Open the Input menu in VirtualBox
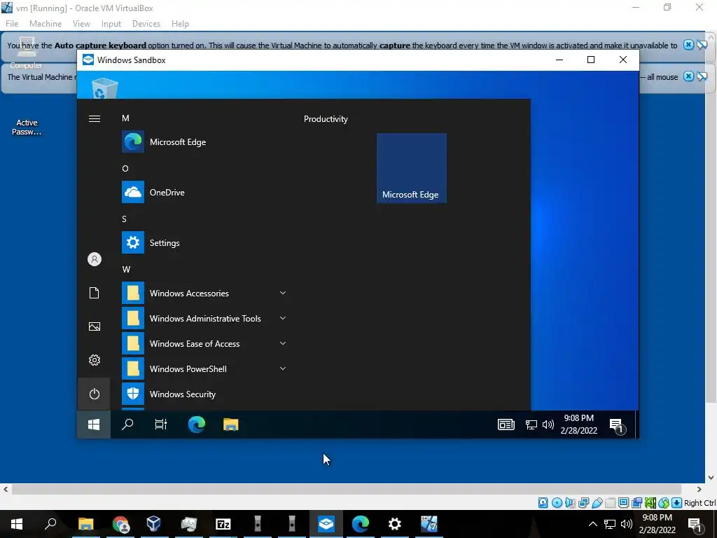Viewport: 717px width, 538px height. 111,24
